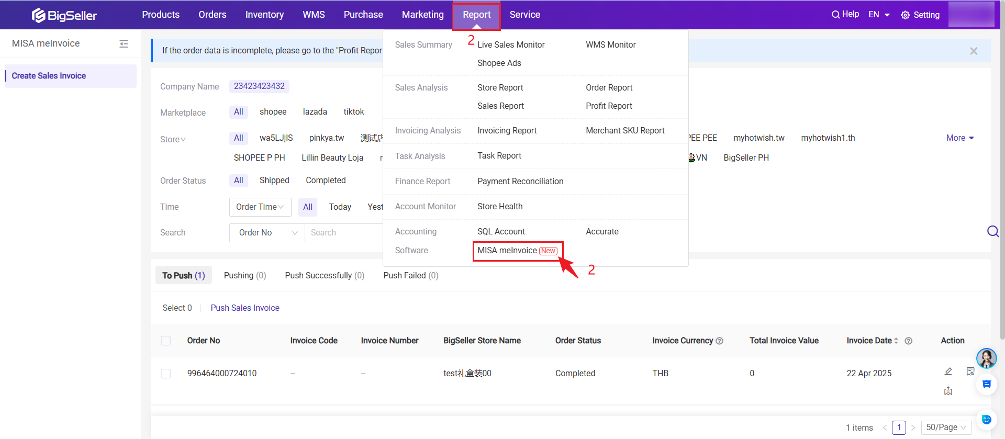Open the Service menu
The width and height of the screenshot is (1005, 439).
tap(525, 15)
